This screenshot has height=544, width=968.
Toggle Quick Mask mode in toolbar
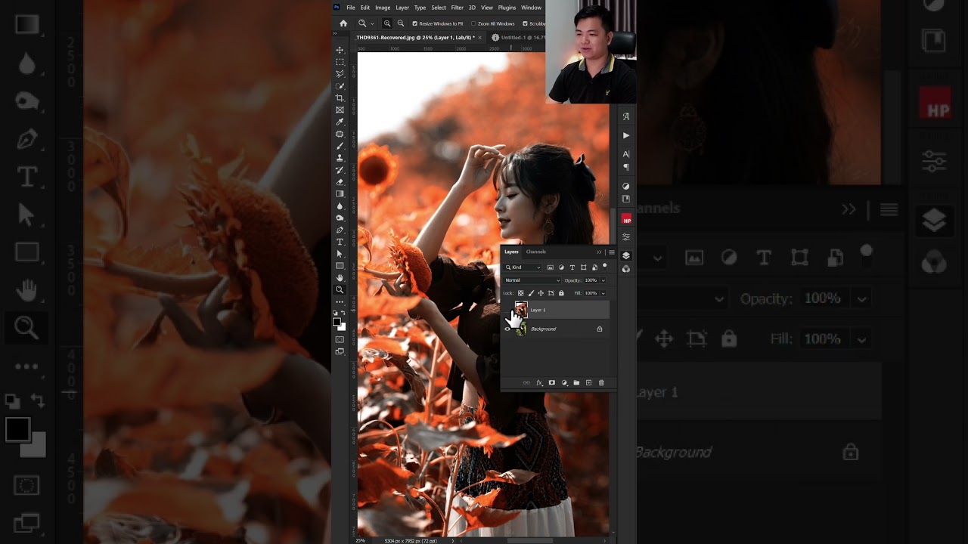click(340, 339)
